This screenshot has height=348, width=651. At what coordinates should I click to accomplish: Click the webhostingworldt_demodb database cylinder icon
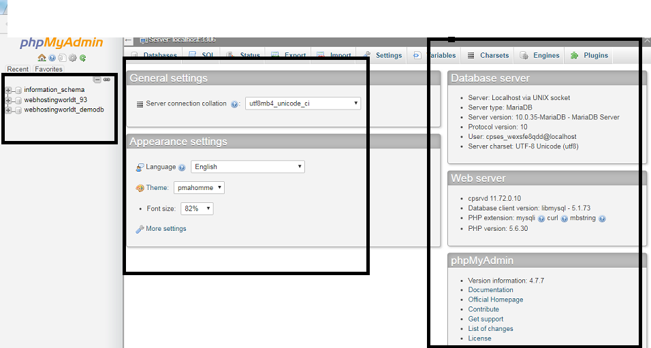coord(18,110)
